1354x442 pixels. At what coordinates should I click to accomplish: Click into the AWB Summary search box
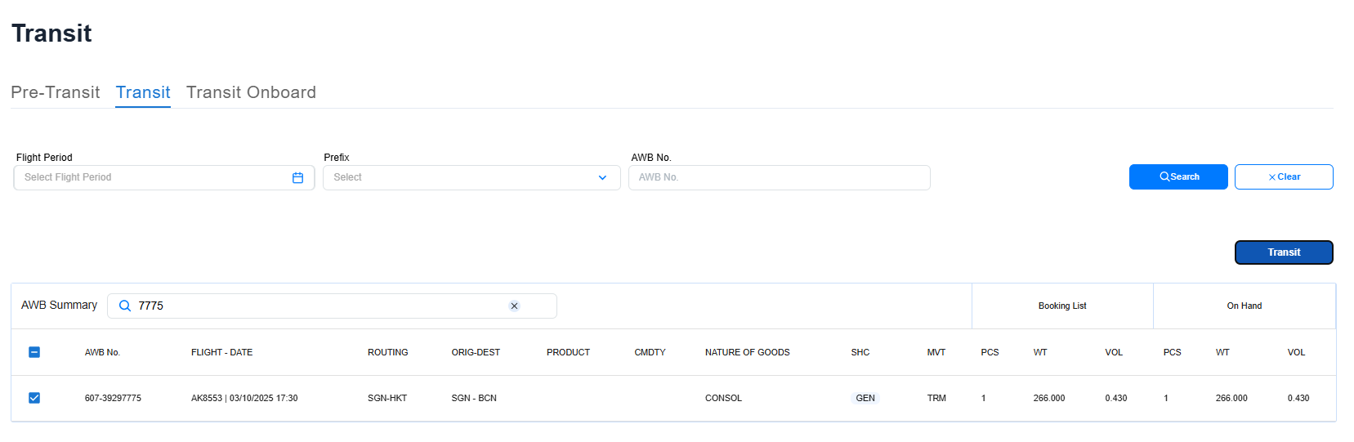(319, 306)
